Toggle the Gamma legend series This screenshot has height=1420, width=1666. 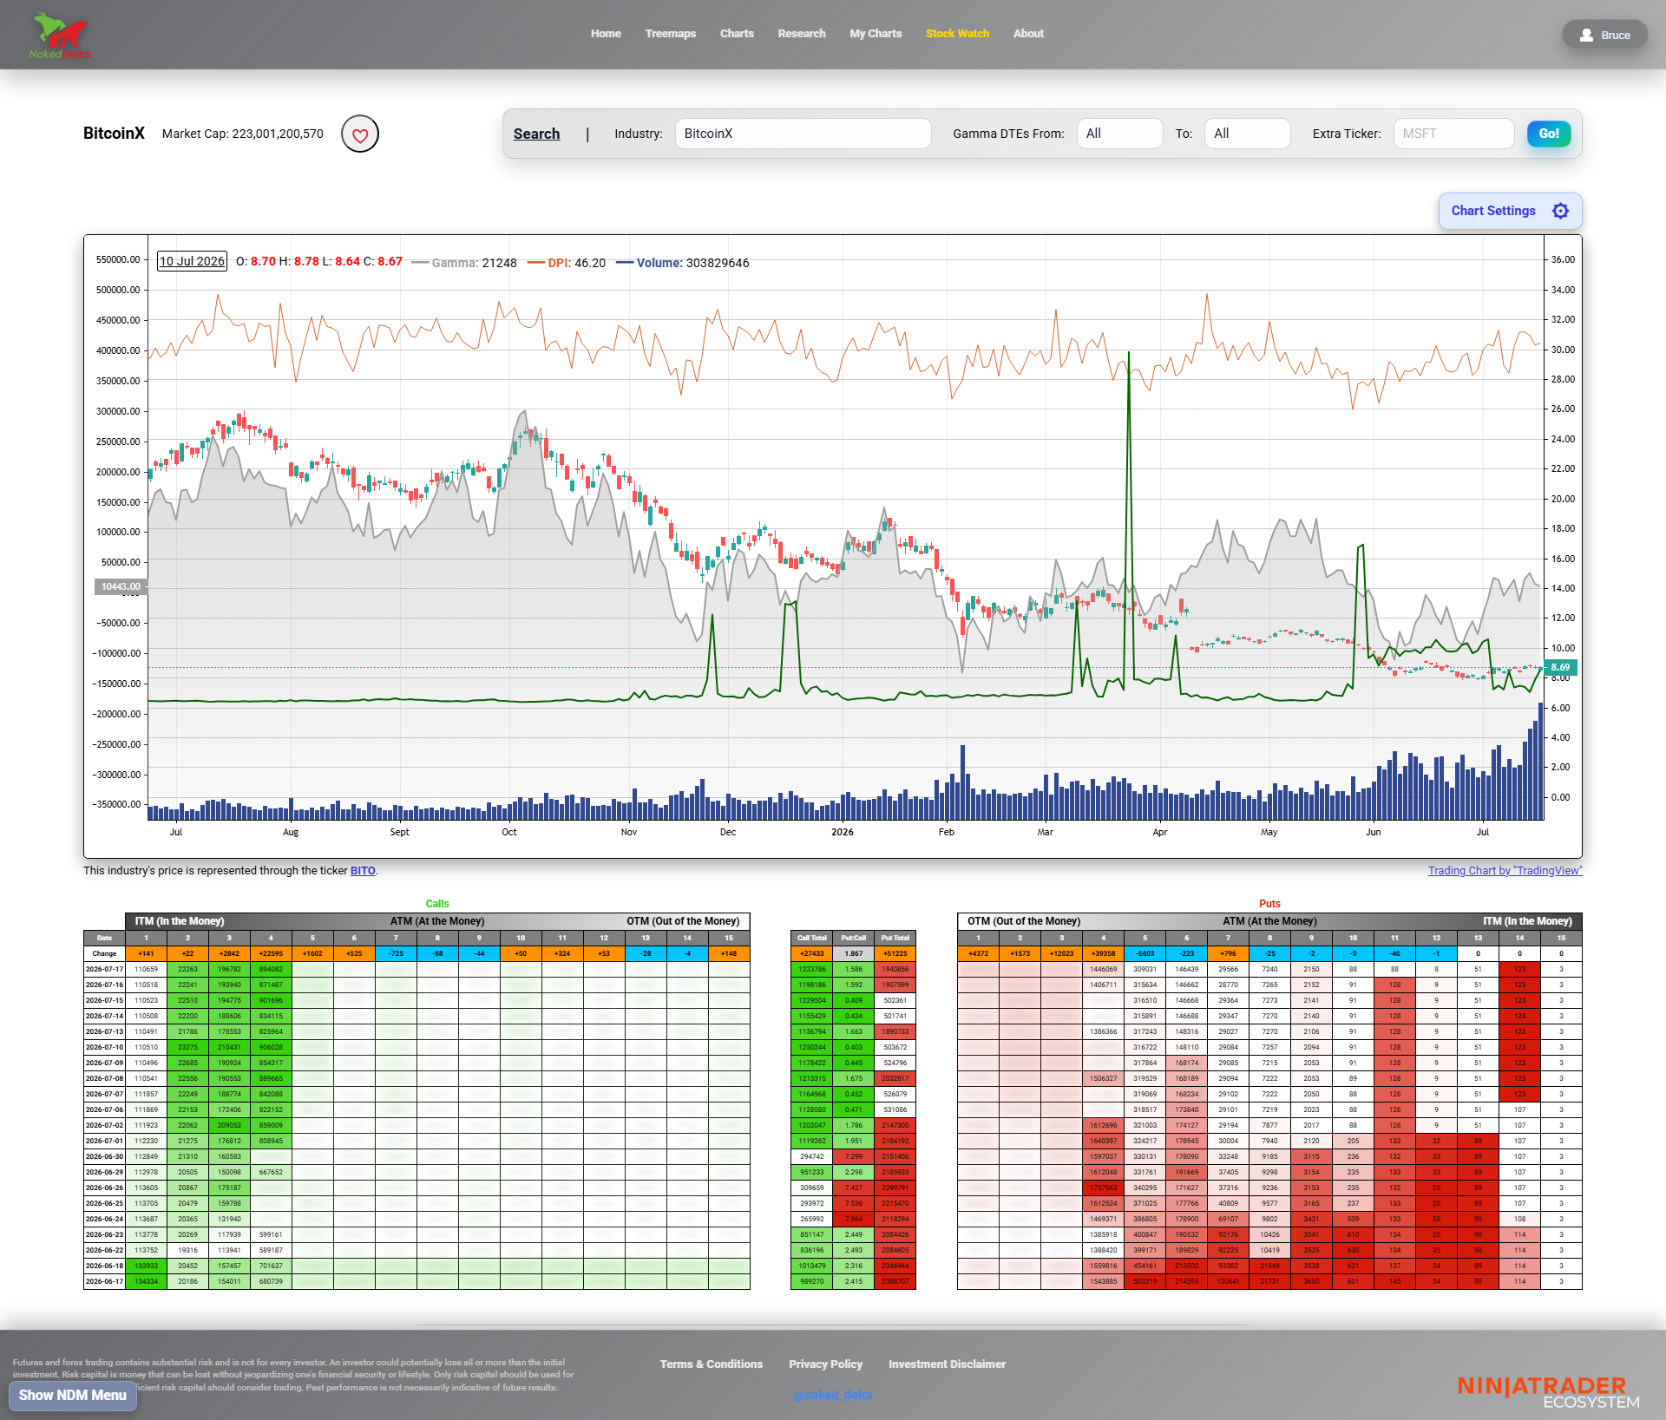[463, 263]
